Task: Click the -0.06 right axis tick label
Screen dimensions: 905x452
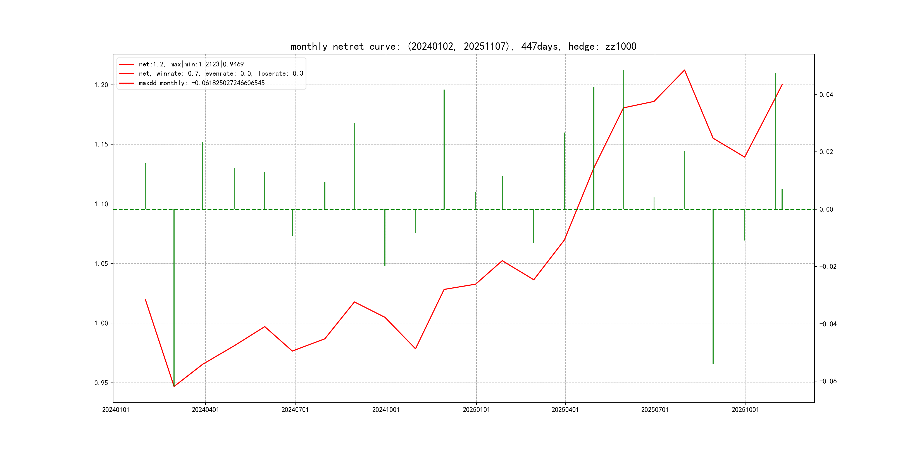Action: [x=828, y=381]
